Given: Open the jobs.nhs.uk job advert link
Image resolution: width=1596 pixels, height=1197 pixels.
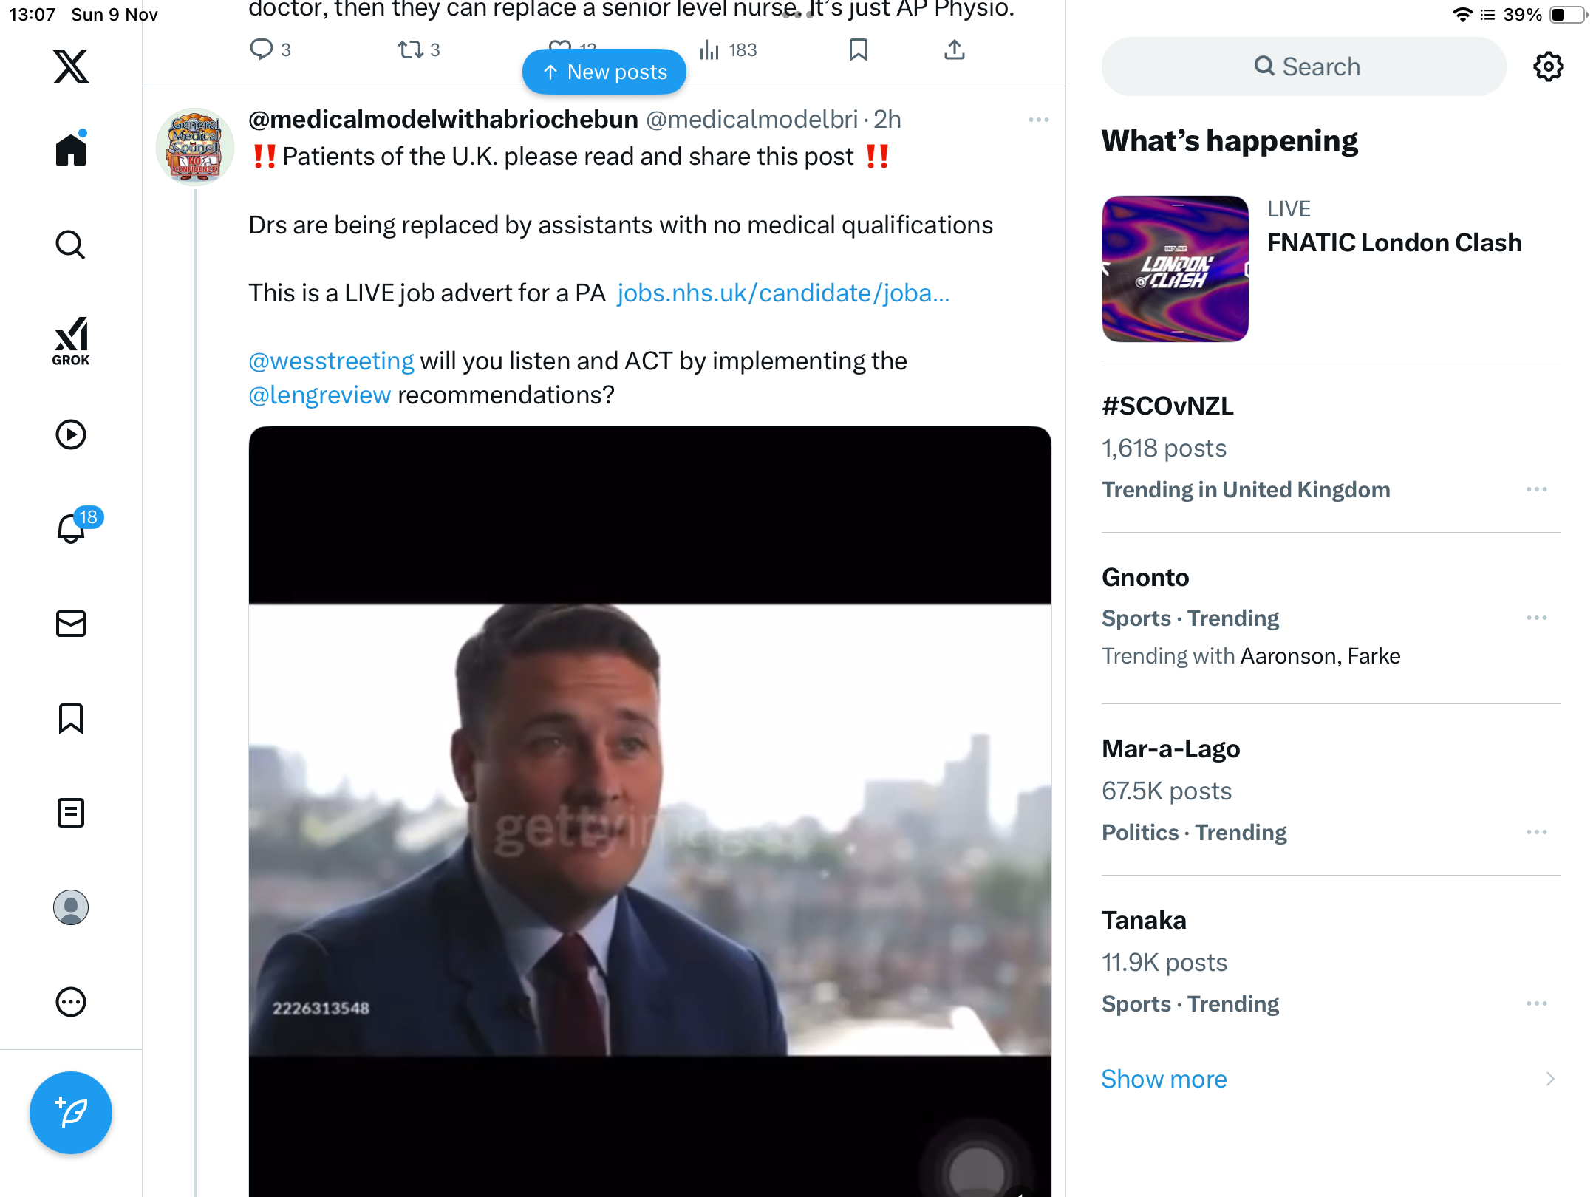Looking at the screenshot, I should tap(783, 293).
